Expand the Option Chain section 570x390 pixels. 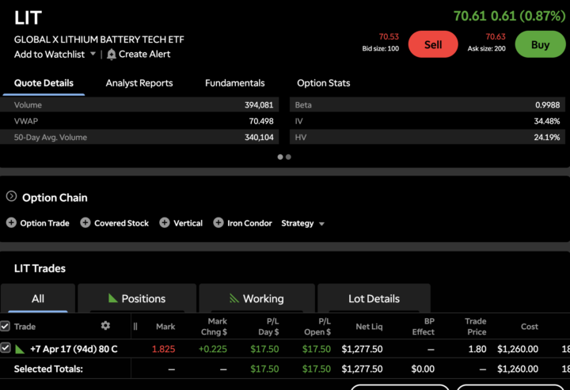click(x=12, y=197)
